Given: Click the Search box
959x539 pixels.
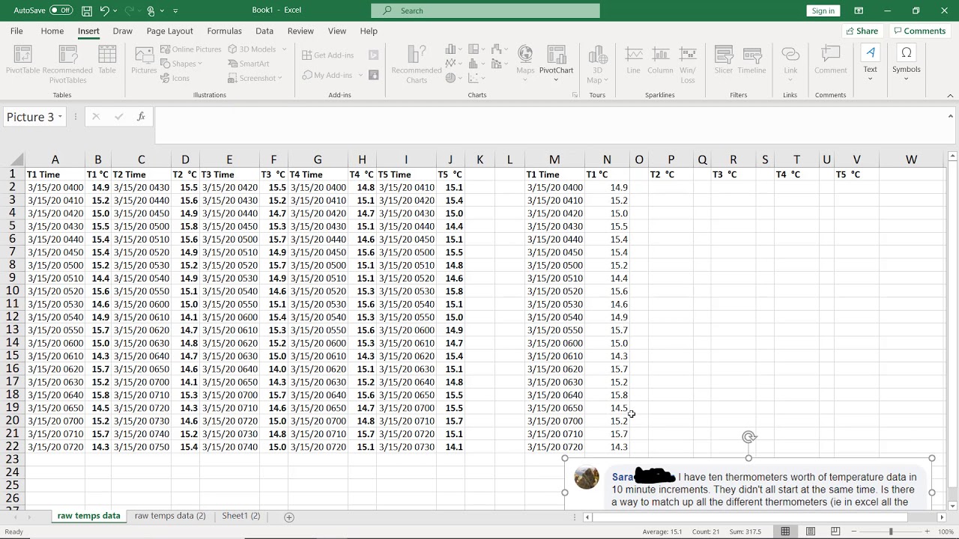Looking at the screenshot, I should 485,10.
